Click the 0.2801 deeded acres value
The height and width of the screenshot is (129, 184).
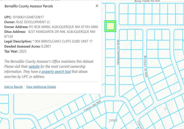(46, 46)
